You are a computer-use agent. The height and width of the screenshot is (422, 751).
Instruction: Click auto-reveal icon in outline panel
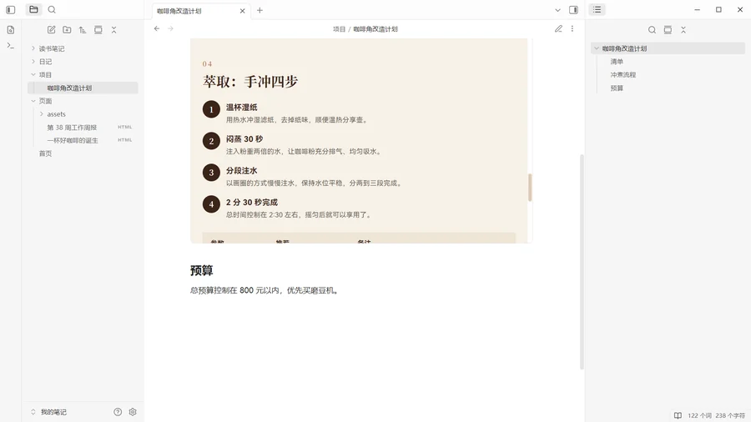coord(668,30)
